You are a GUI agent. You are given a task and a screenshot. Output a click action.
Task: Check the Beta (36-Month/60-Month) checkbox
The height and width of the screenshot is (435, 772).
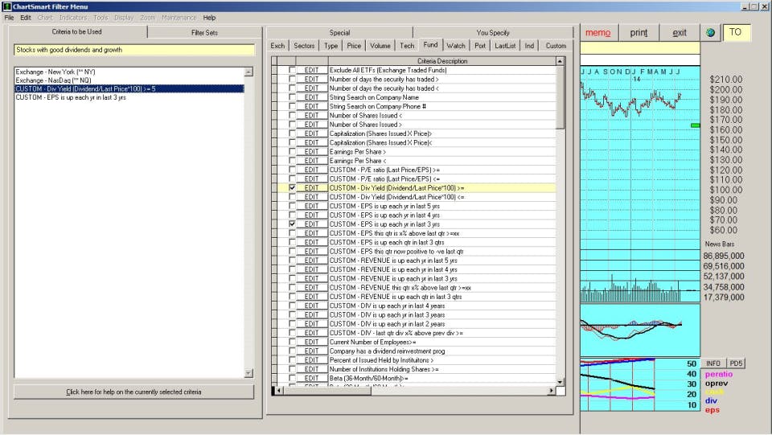292,378
